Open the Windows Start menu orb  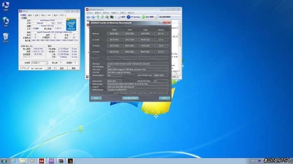pos(4,161)
